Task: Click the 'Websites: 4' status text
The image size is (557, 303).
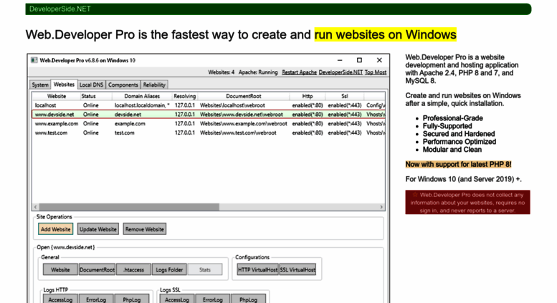Action: tap(222, 72)
